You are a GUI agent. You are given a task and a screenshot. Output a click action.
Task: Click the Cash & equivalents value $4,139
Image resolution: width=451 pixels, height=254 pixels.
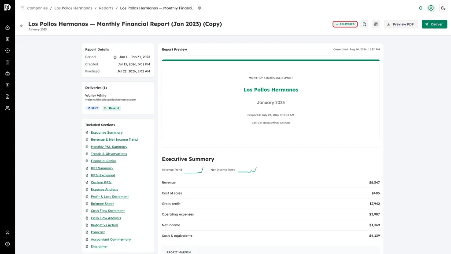pos(374,235)
